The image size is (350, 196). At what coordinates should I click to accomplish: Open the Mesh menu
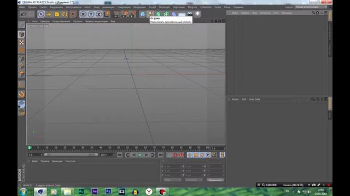[87, 7]
